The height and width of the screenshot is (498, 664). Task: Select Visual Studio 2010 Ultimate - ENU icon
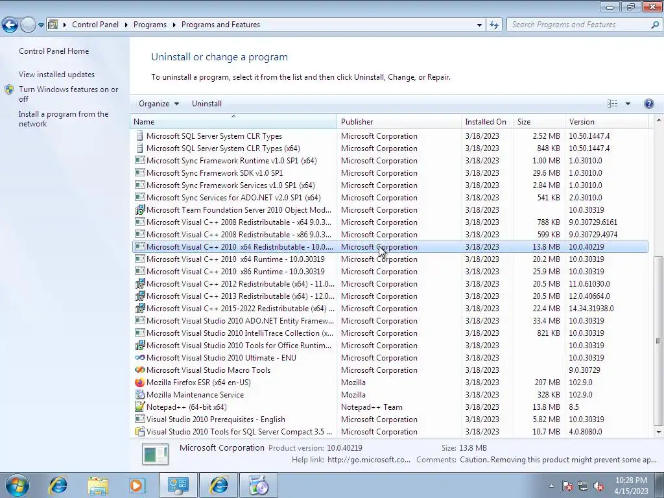point(139,357)
